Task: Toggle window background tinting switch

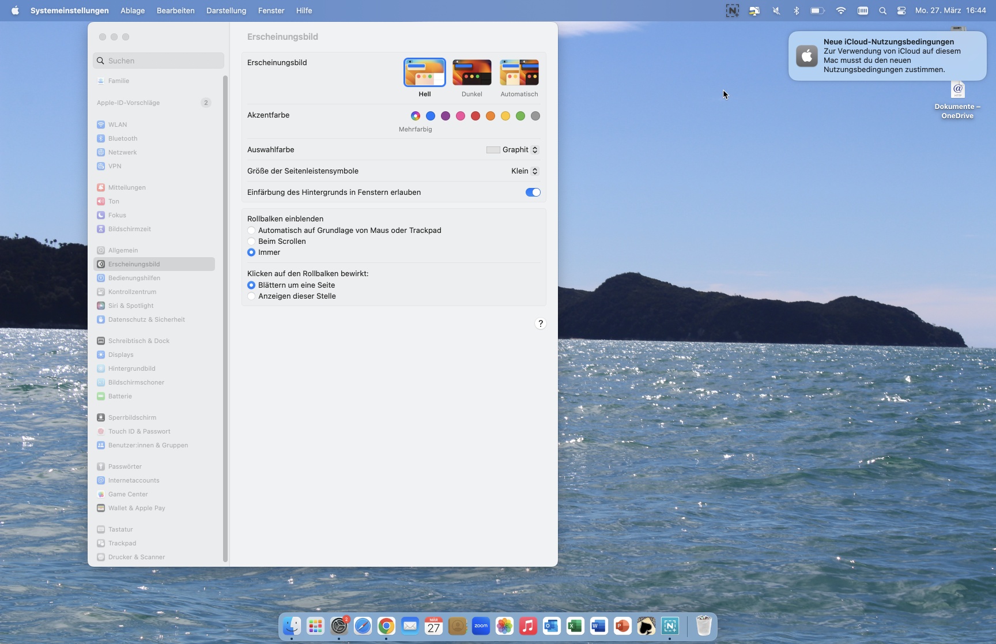Action: point(533,193)
